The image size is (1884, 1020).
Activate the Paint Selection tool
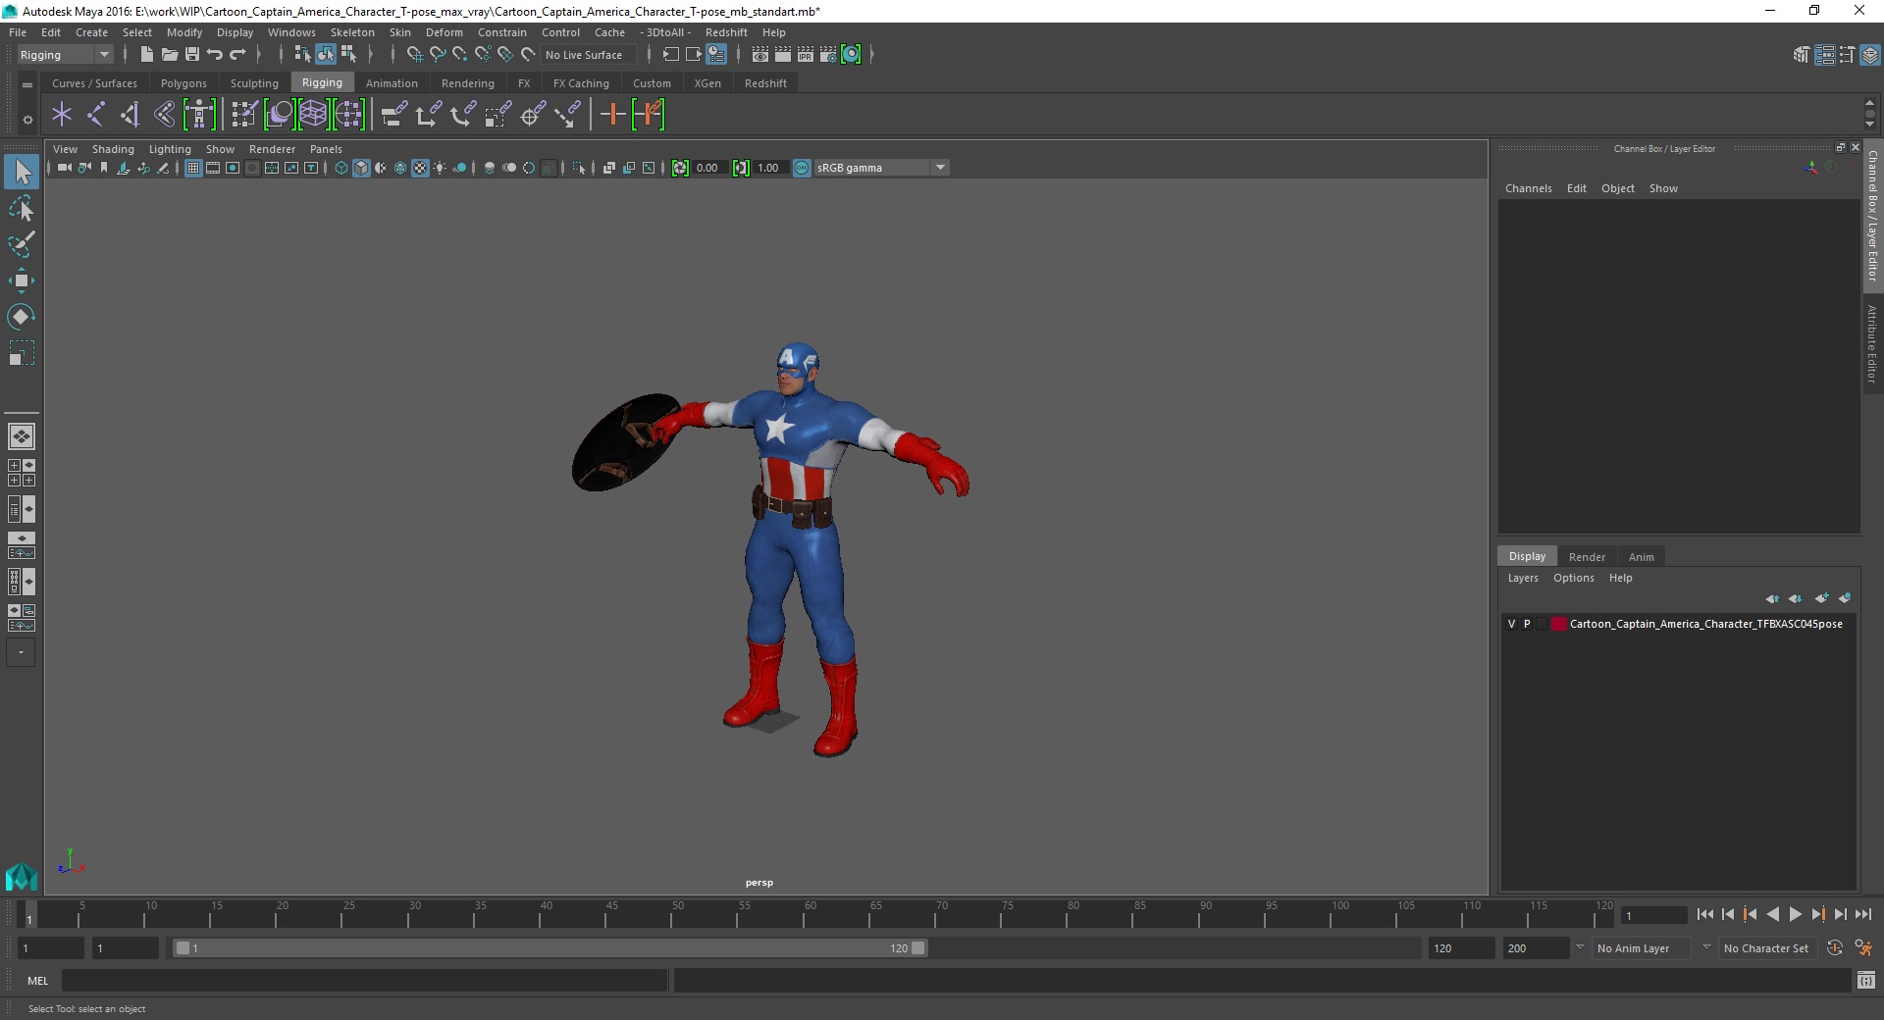21,244
